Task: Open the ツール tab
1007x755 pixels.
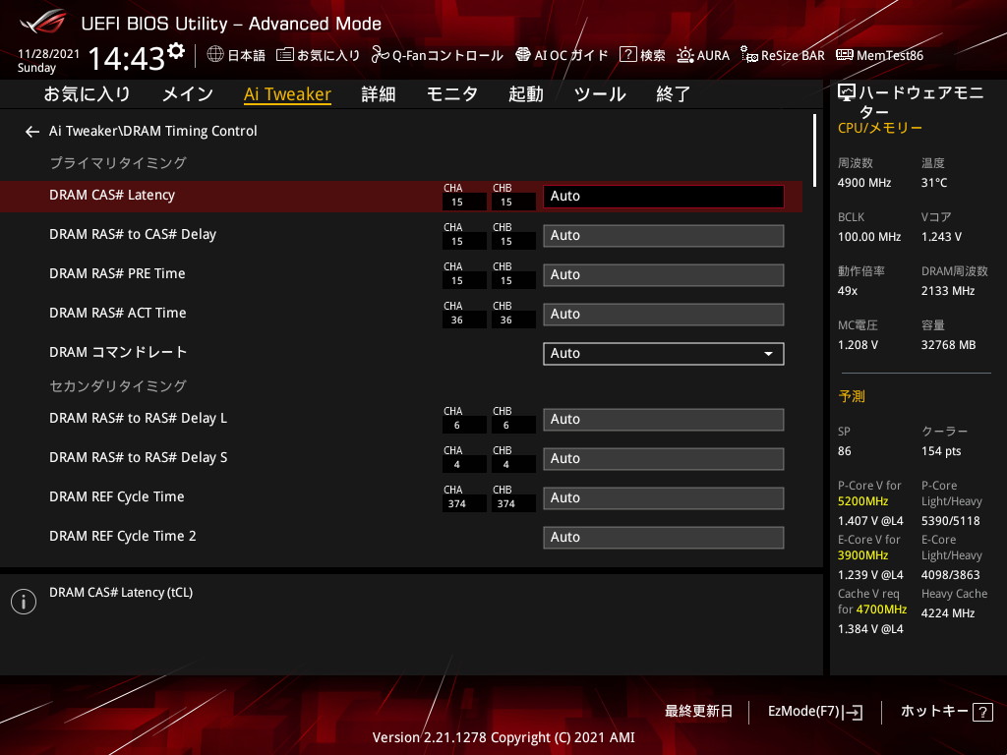Action: pos(600,94)
